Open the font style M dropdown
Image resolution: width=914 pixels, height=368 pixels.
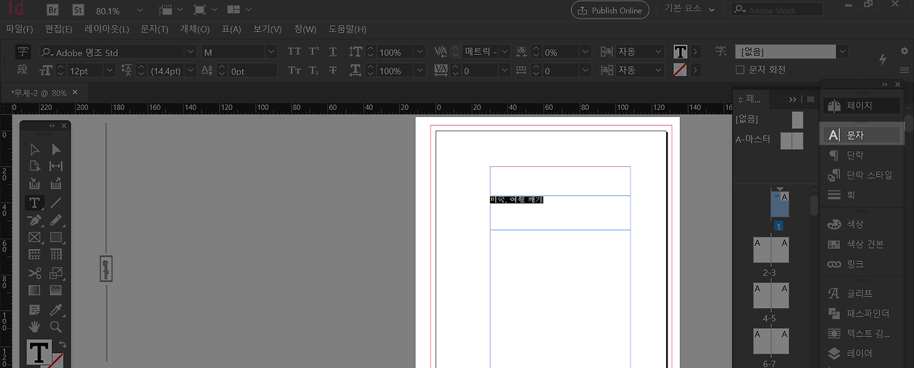tap(271, 52)
